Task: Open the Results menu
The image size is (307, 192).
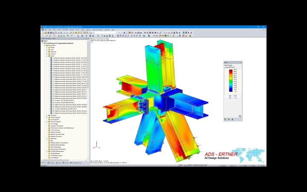Action: coord(72,30)
